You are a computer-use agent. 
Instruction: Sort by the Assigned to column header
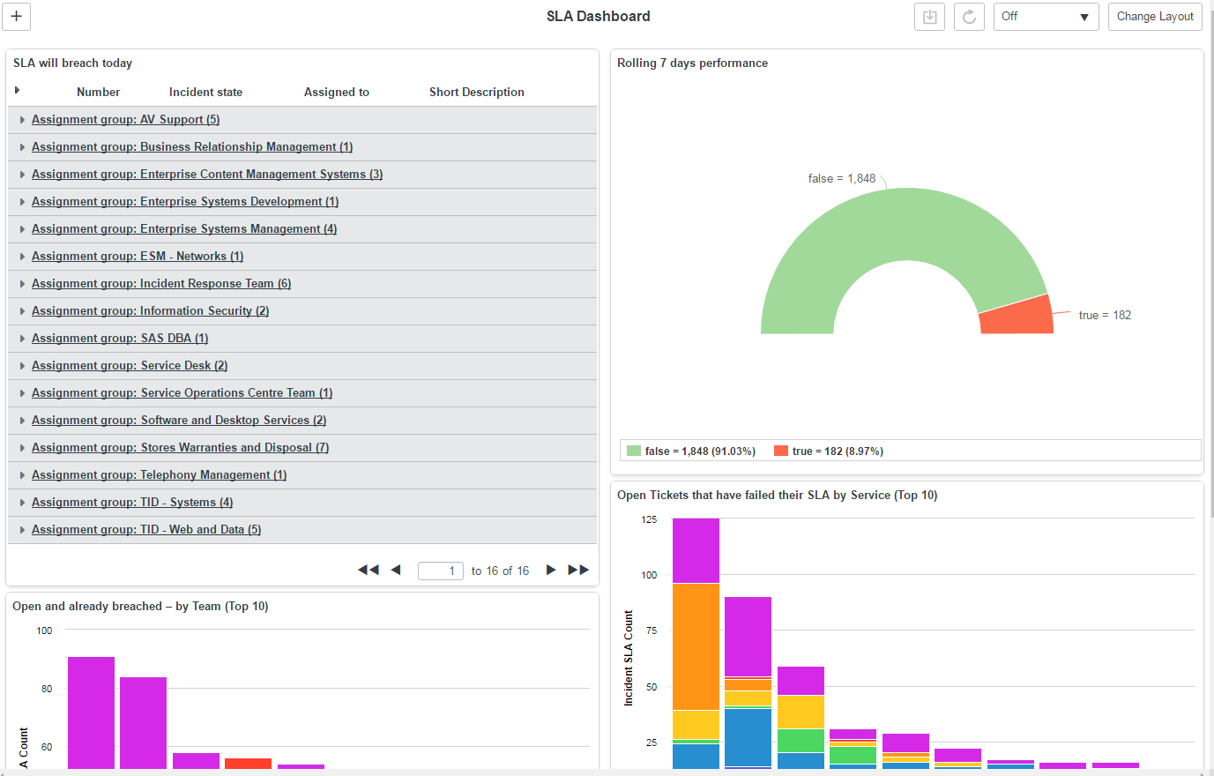336,92
